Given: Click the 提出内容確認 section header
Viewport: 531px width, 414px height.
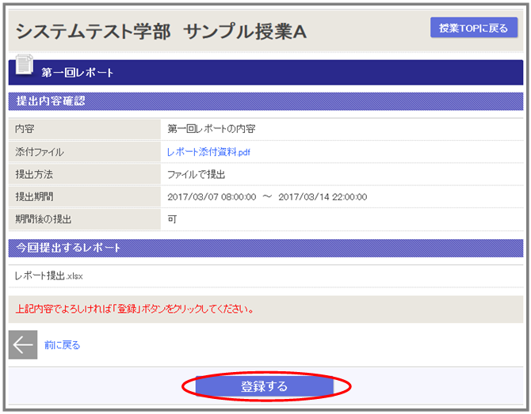Looking at the screenshot, I should (265, 101).
